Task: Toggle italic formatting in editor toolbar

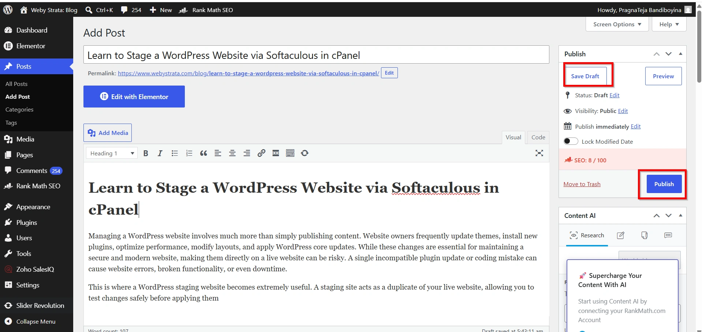Action: (x=160, y=153)
